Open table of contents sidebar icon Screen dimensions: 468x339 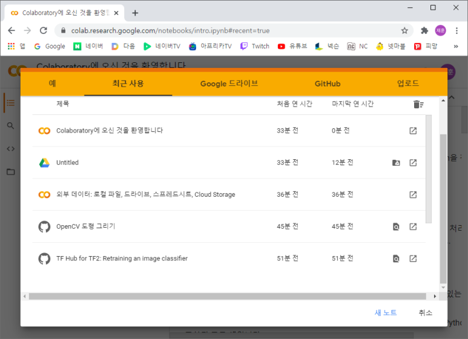[11, 103]
